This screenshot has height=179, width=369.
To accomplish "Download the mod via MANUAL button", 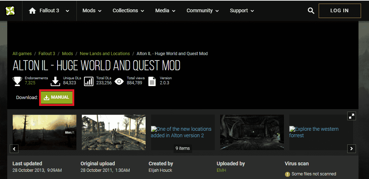I will (57, 98).
